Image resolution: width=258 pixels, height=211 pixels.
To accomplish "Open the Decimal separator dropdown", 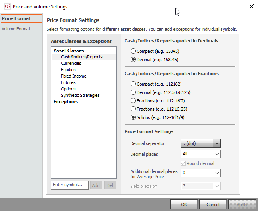I will click(x=200, y=143).
